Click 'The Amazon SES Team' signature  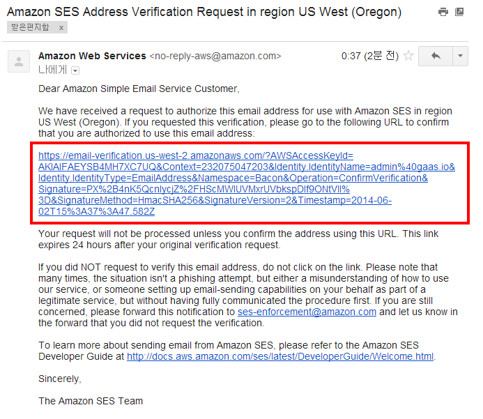pyautogui.click(x=91, y=401)
